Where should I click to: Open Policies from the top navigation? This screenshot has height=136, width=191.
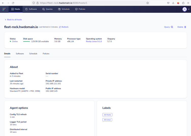coord(80,9)
